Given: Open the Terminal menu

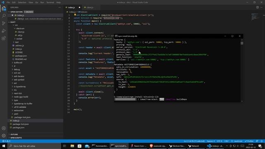Looking at the screenshot, I should [50, 2].
